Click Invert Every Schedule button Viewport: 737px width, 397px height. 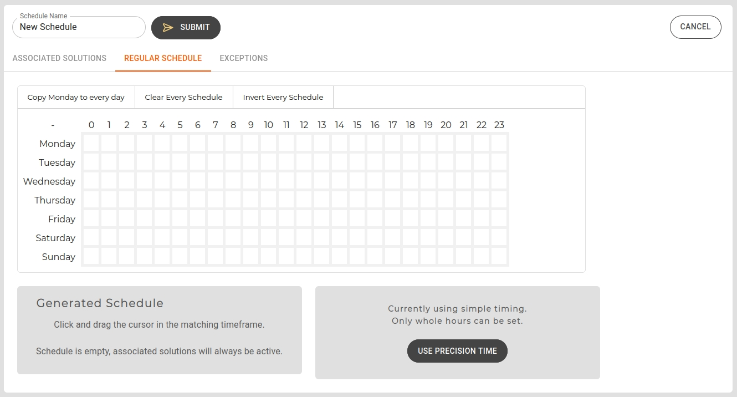(283, 97)
